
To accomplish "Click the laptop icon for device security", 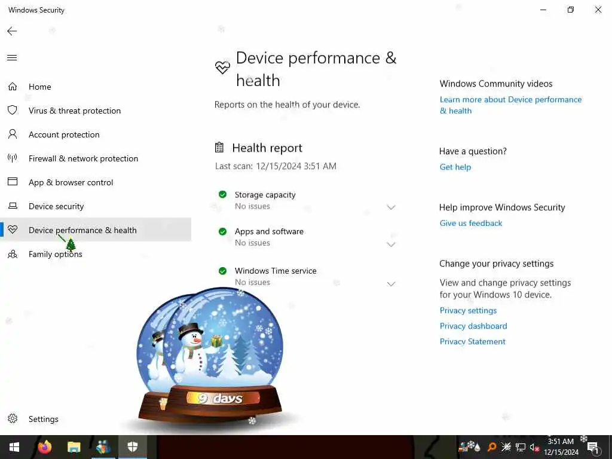I will [x=13, y=206].
